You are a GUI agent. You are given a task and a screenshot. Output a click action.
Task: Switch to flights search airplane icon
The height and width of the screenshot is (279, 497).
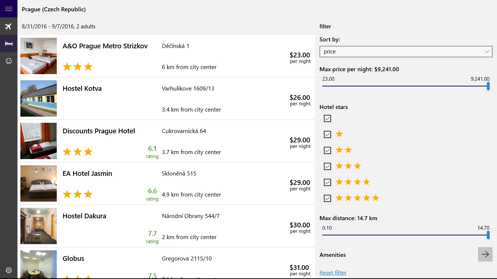pos(9,27)
